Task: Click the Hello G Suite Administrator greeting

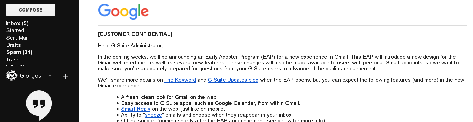Action: pos(130,46)
